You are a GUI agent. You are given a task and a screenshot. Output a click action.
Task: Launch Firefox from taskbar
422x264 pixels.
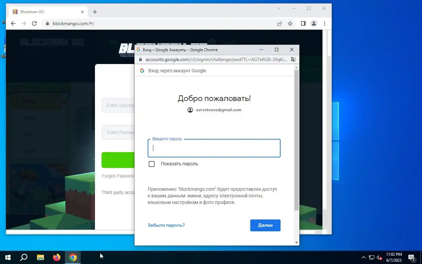57,257
